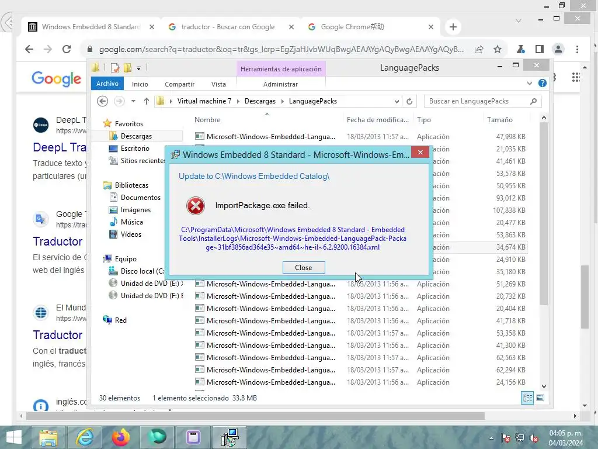598x449 pixels.
Task: Close the ImportPackage failed dialog
Action: pos(304,268)
